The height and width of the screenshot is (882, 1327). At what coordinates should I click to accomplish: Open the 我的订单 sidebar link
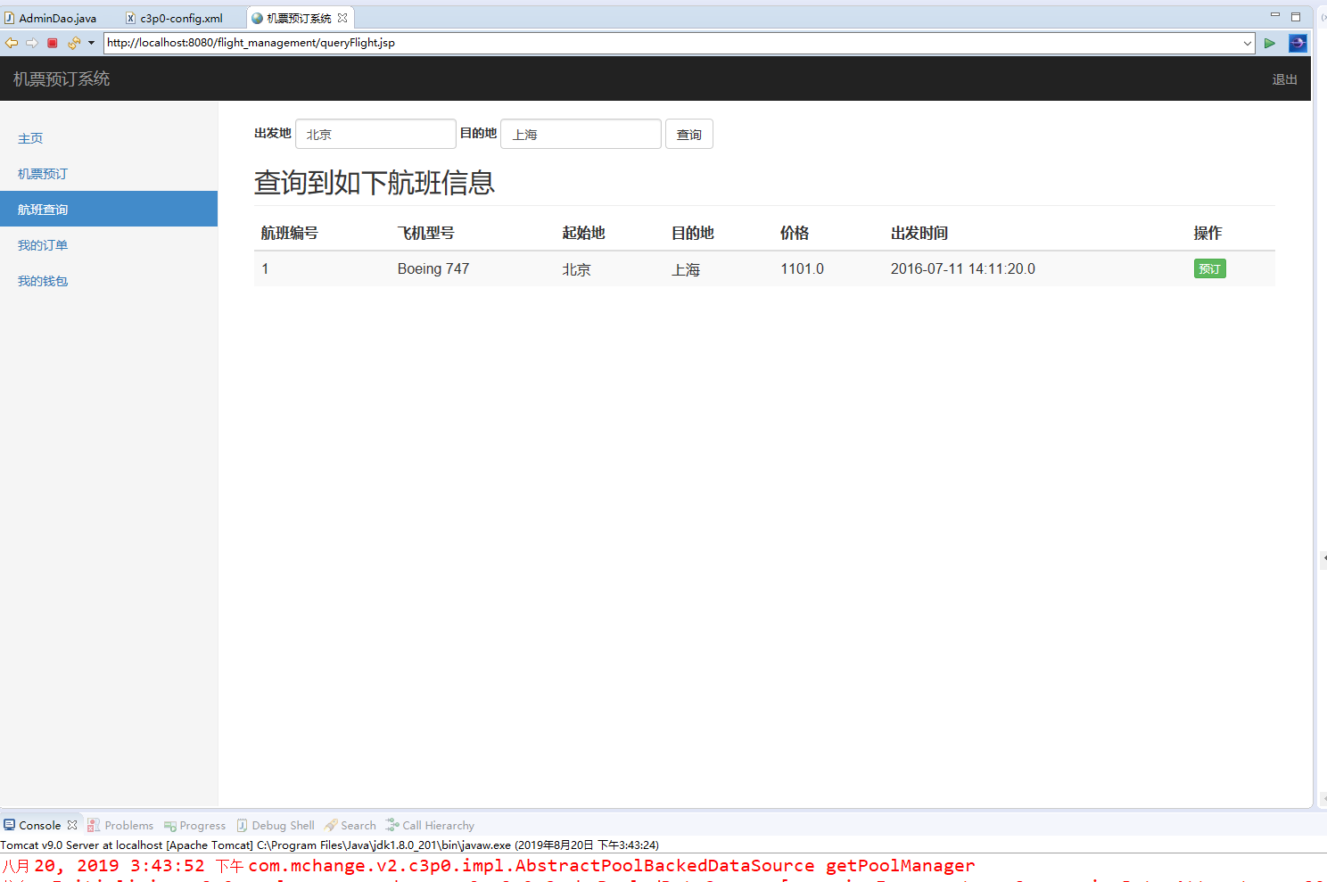coord(42,244)
